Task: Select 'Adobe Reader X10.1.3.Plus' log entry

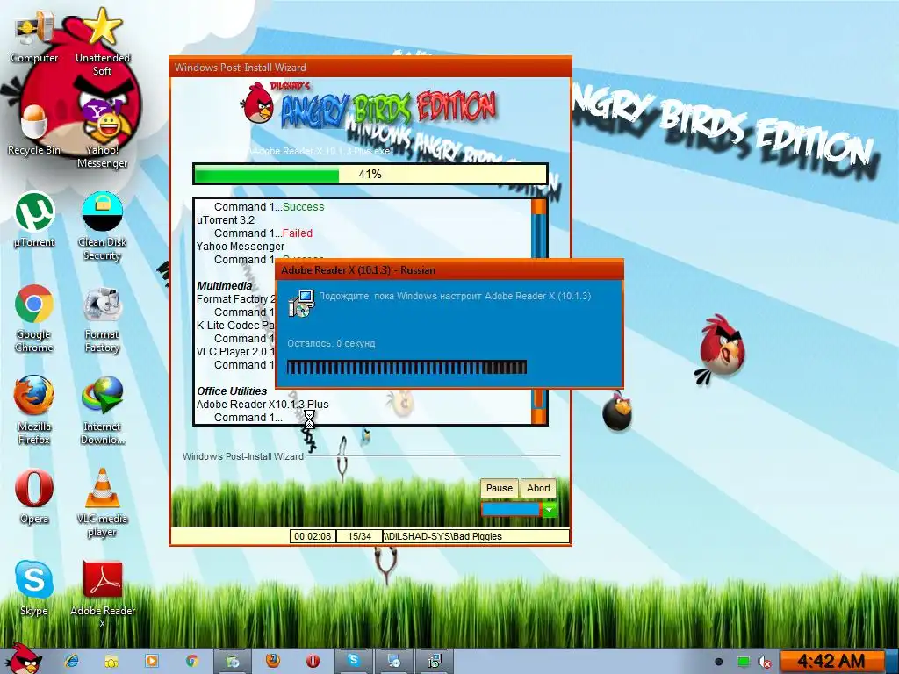Action: 262,405
